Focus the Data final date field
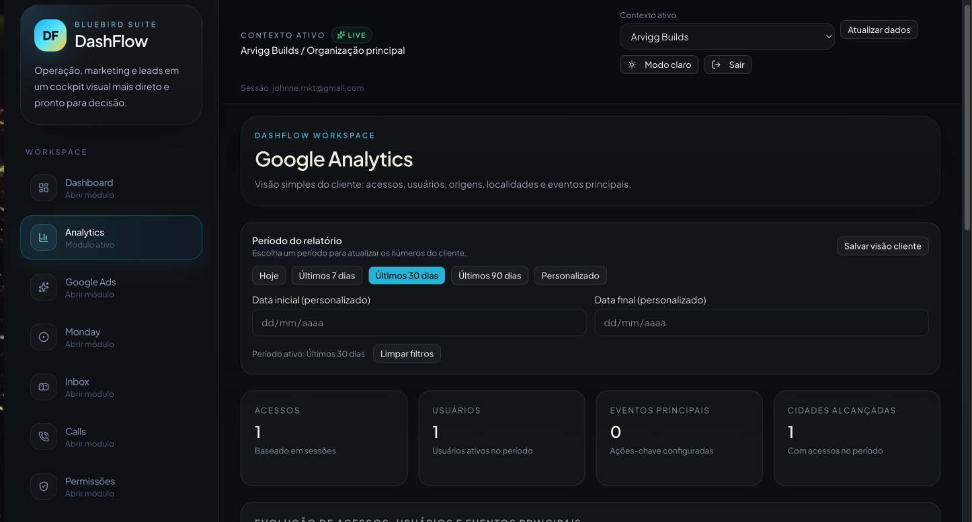972x522 pixels. tap(762, 323)
